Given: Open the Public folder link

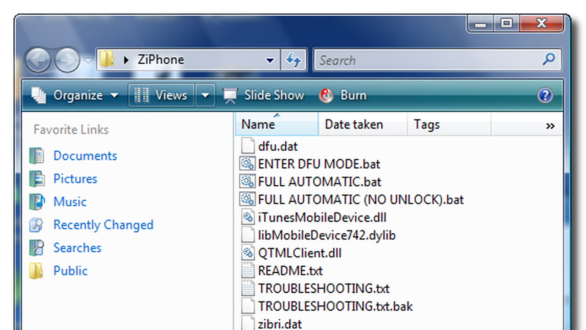Looking at the screenshot, I should (71, 270).
